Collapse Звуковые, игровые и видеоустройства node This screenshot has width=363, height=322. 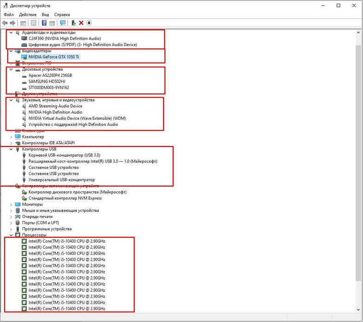coord(11,100)
